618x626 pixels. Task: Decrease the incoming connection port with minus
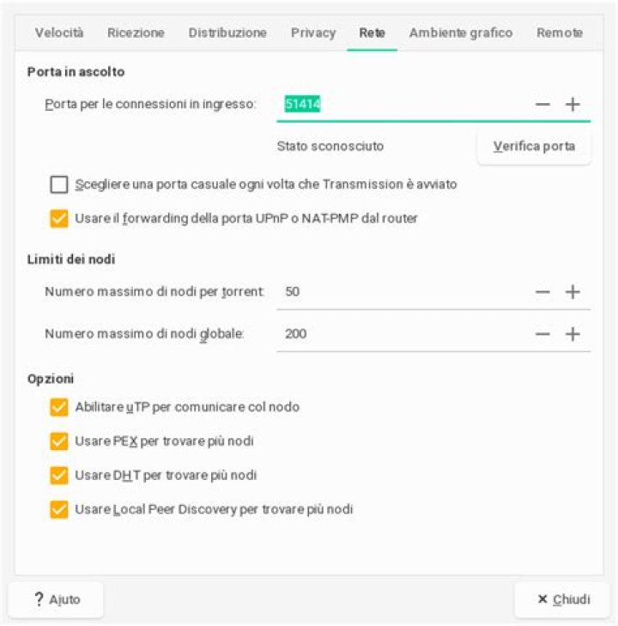click(542, 105)
